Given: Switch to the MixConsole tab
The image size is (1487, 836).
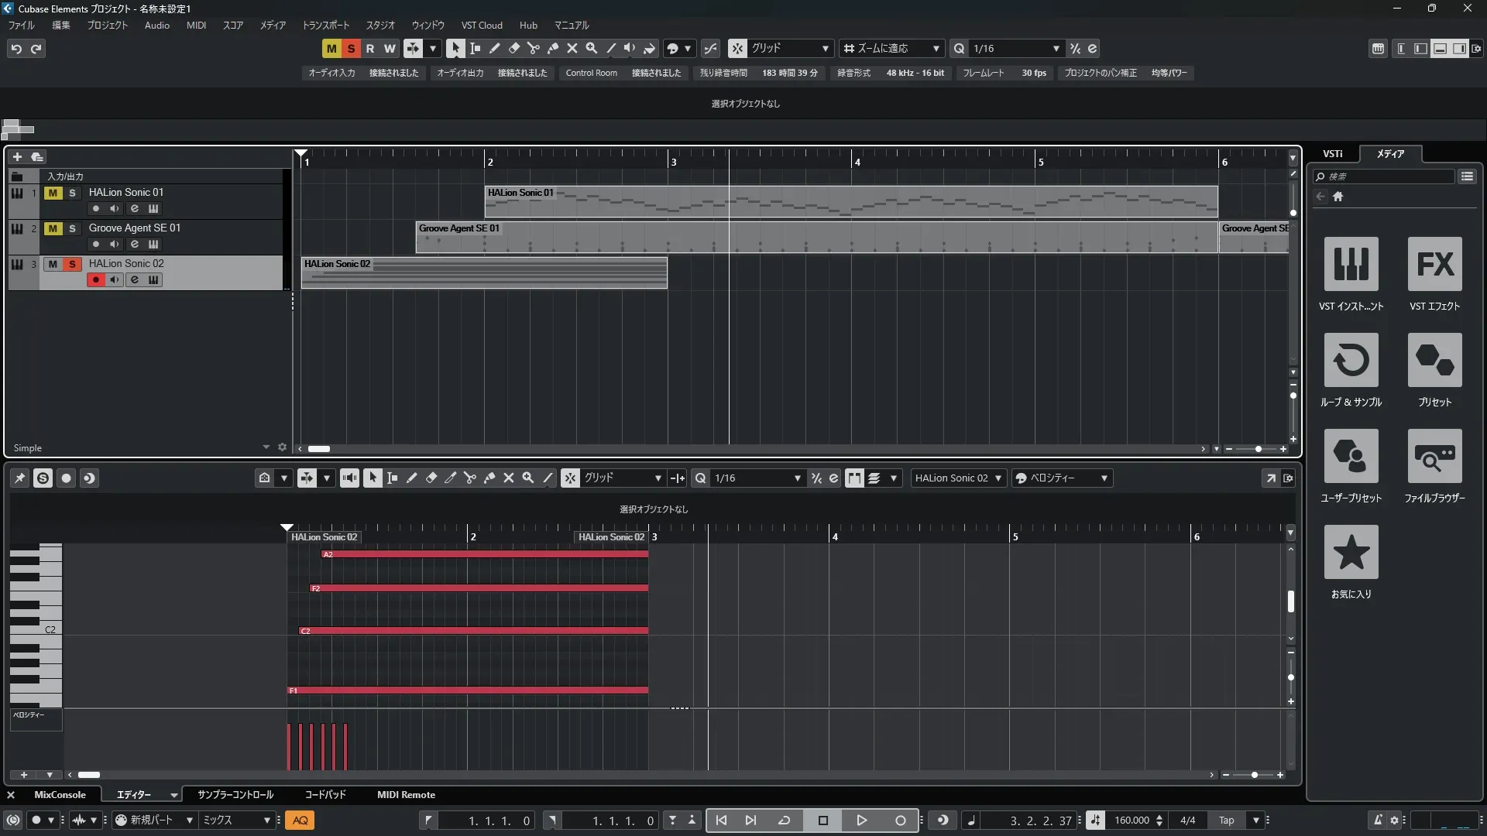Looking at the screenshot, I should [60, 794].
